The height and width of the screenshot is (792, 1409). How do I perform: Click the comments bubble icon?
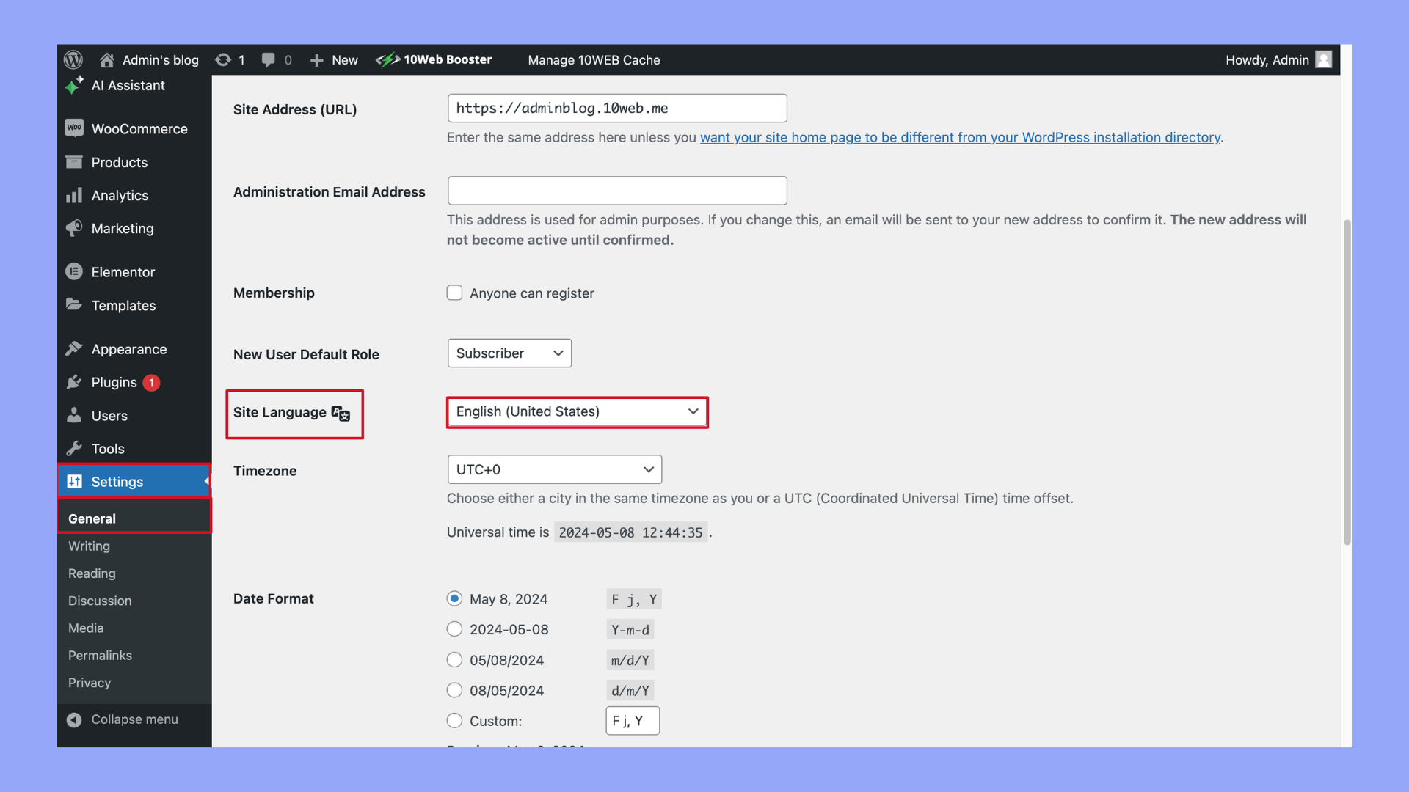point(269,59)
